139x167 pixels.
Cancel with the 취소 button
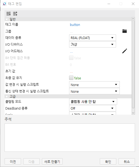[127, 161]
